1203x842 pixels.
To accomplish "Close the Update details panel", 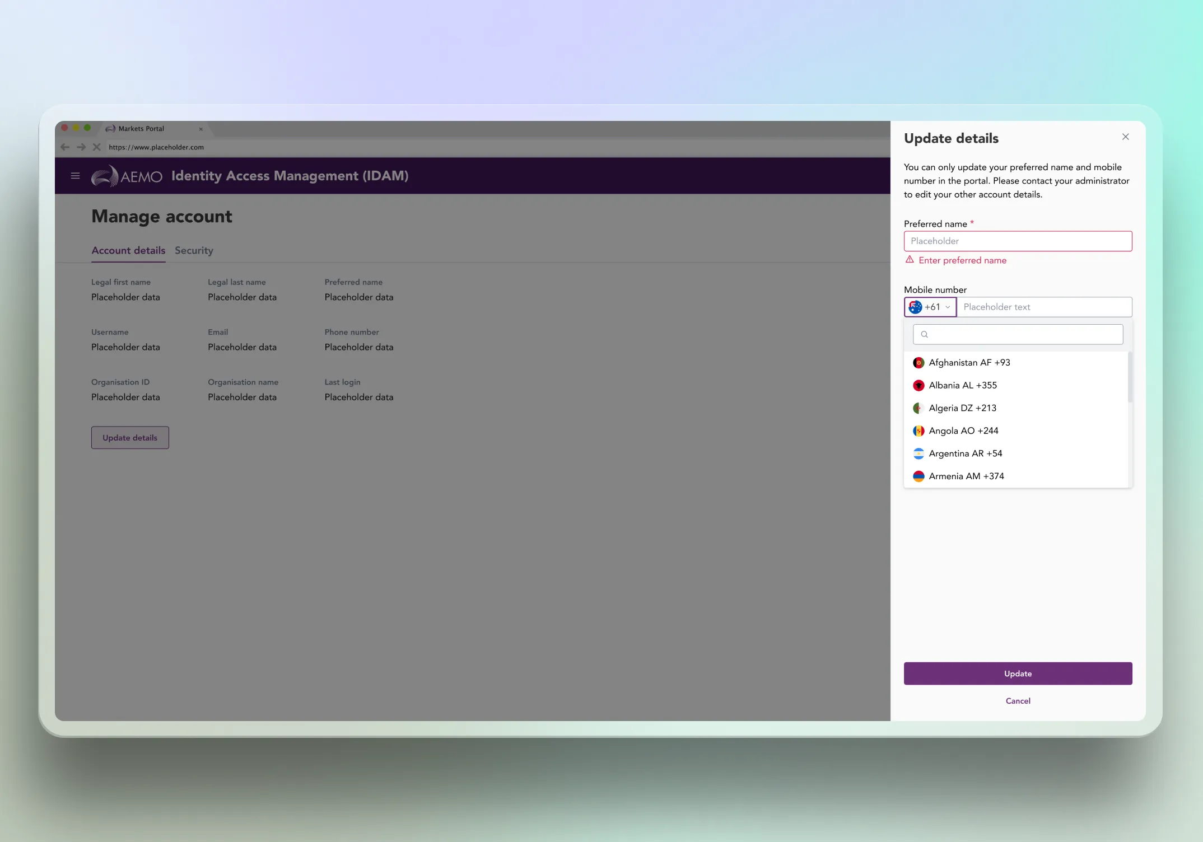I will point(1125,137).
